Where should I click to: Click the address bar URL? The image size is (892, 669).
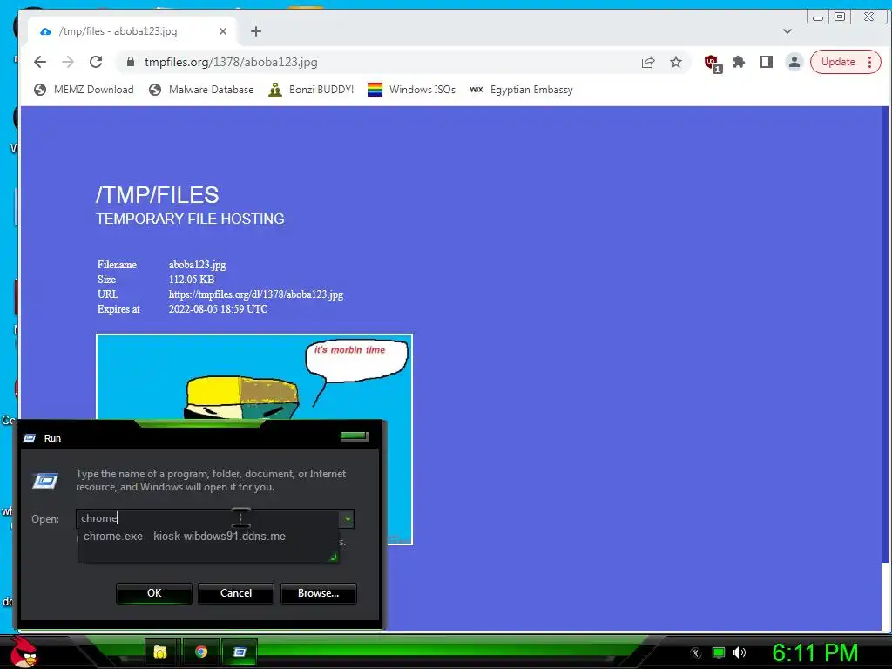[231, 62]
